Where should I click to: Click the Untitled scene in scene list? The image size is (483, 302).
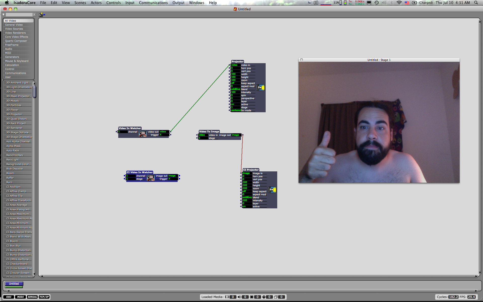pos(14,284)
